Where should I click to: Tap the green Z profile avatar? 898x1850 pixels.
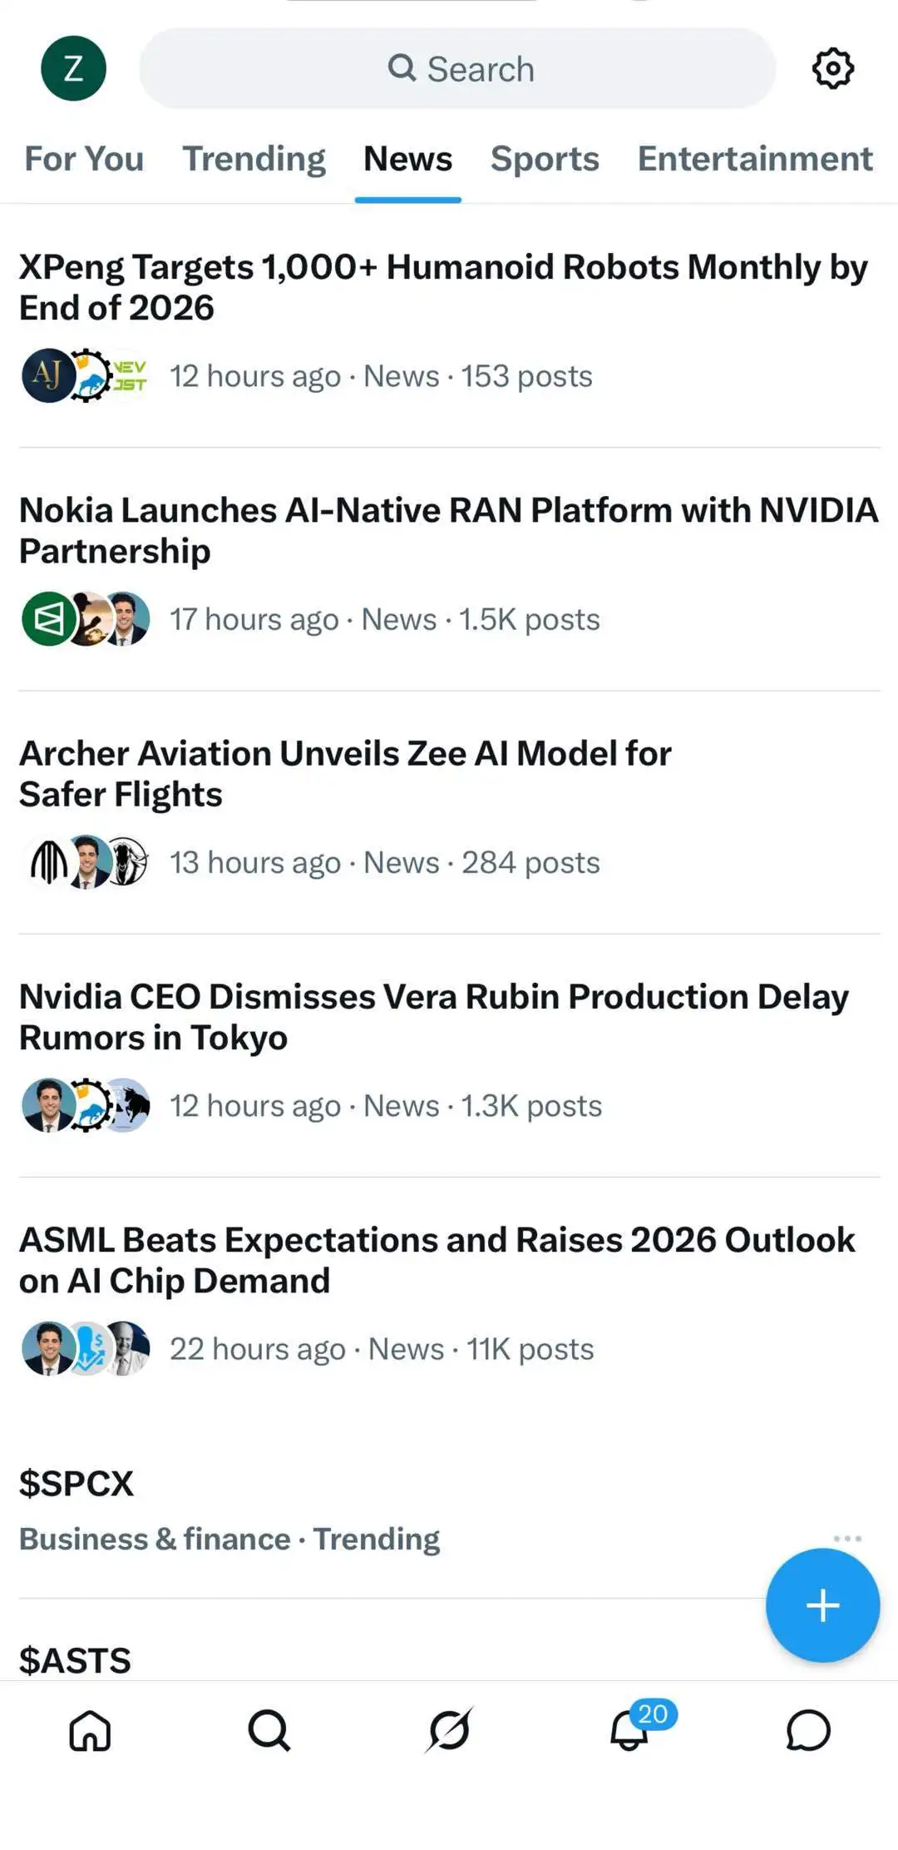click(x=73, y=68)
